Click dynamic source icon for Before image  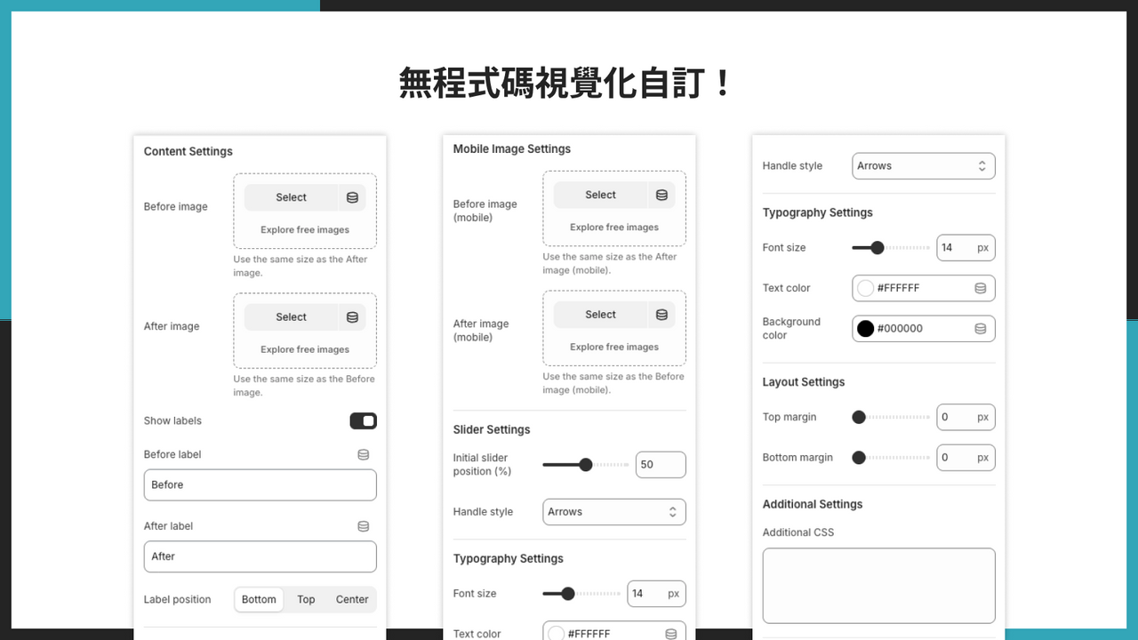(x=352, y=197)
